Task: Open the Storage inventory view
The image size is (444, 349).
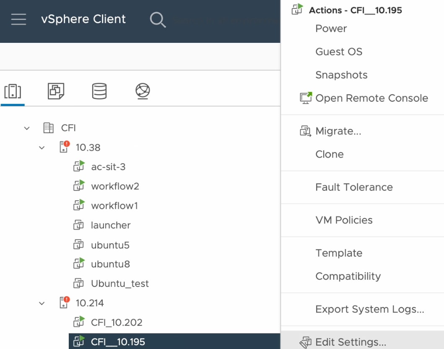Action: (99, 91)
